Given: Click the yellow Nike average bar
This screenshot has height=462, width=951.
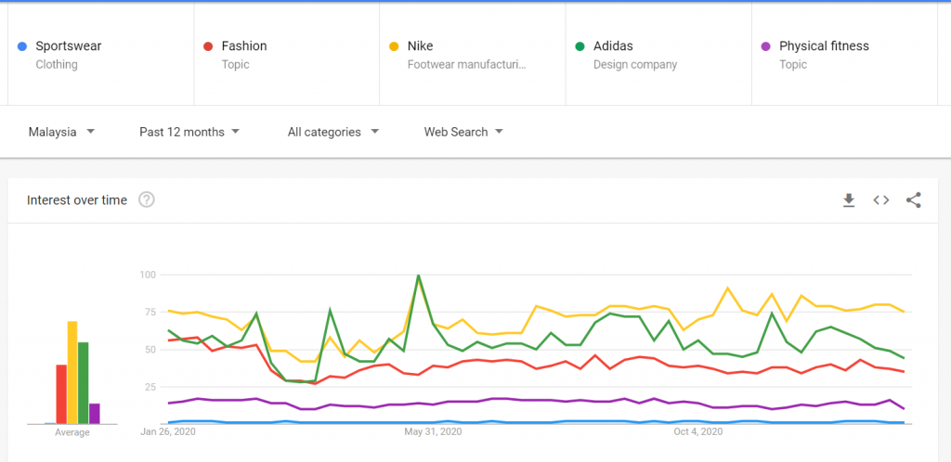Looking at the screenshot, I should (x=72, y=372).
